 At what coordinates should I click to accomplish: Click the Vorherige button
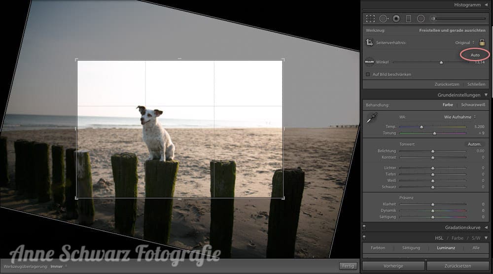coord(393,266)
